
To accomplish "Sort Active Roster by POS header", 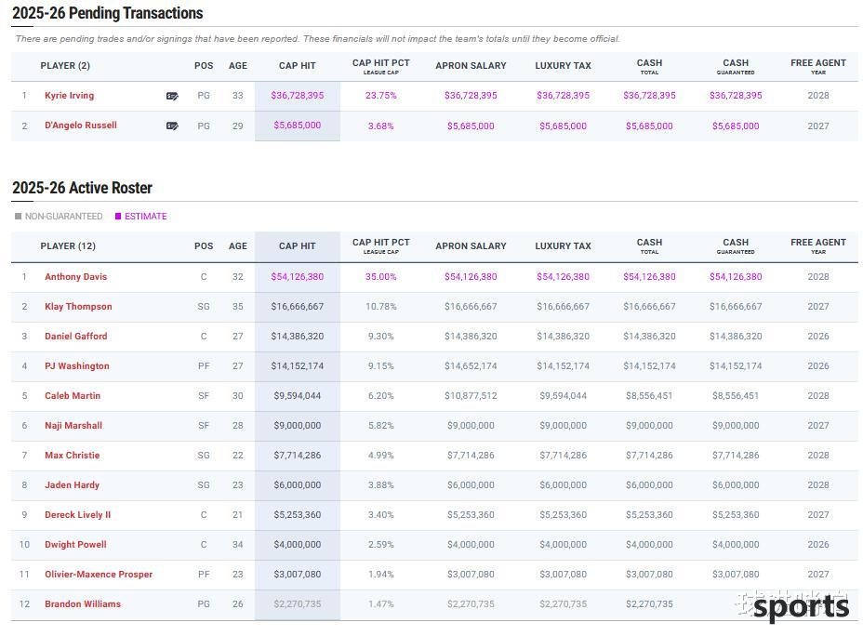I will (204, 245).
